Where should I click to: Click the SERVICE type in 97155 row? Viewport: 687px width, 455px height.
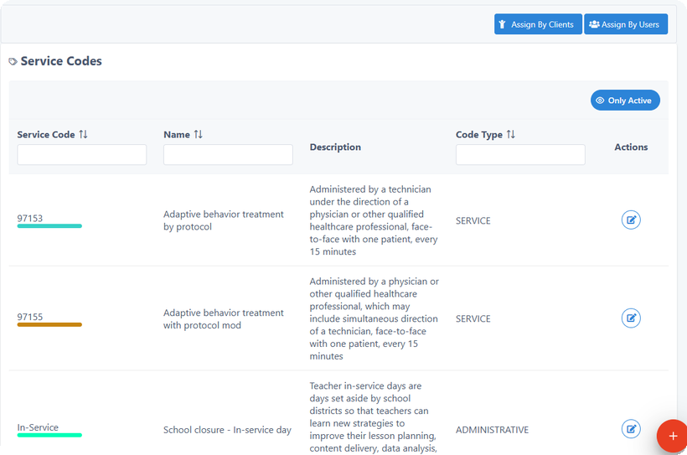click(473, 318)
